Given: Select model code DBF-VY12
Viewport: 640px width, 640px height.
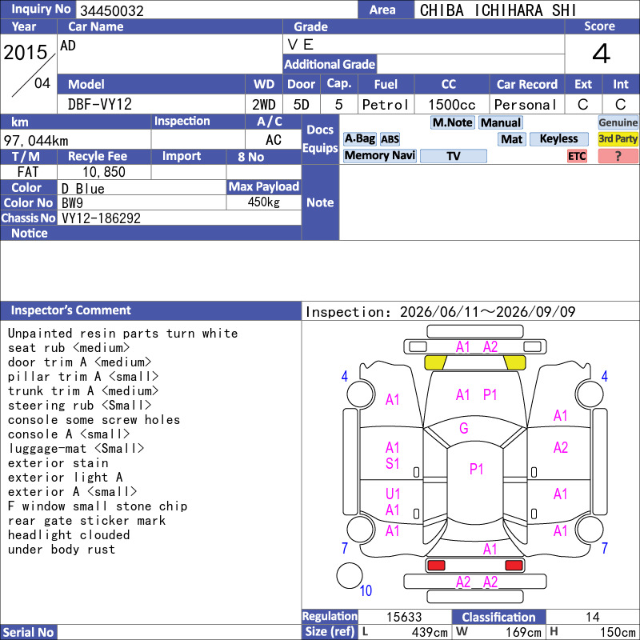Looking at the screenshot, I should 99,105.
